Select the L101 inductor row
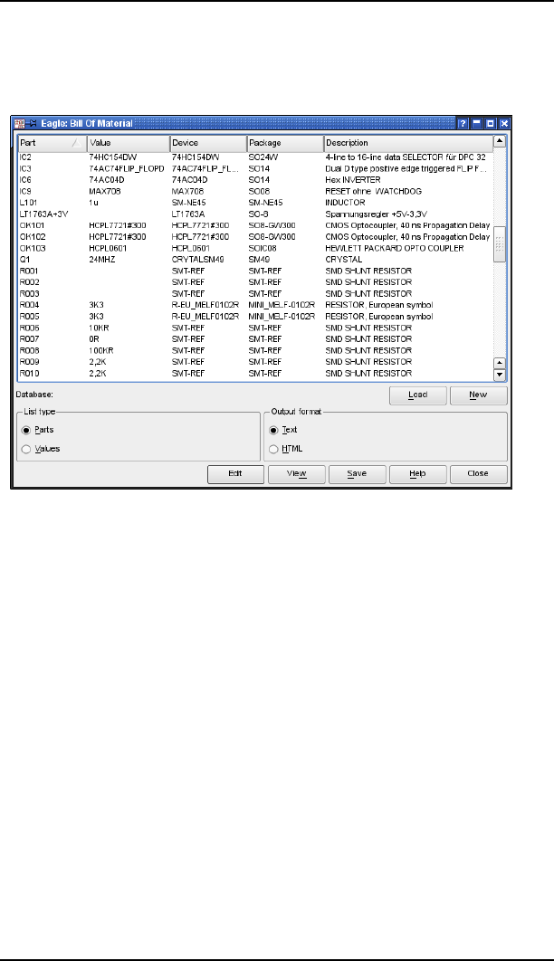The height and width of the screenshot is (961, 554). pyautogui.click(x=255, y=203)
